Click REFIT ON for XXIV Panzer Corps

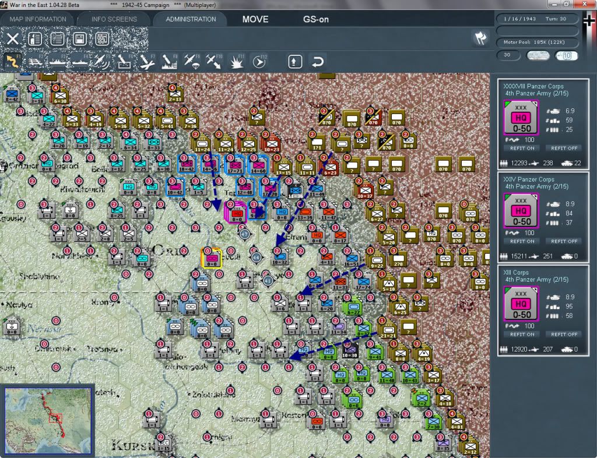click(x=522, y=242)
